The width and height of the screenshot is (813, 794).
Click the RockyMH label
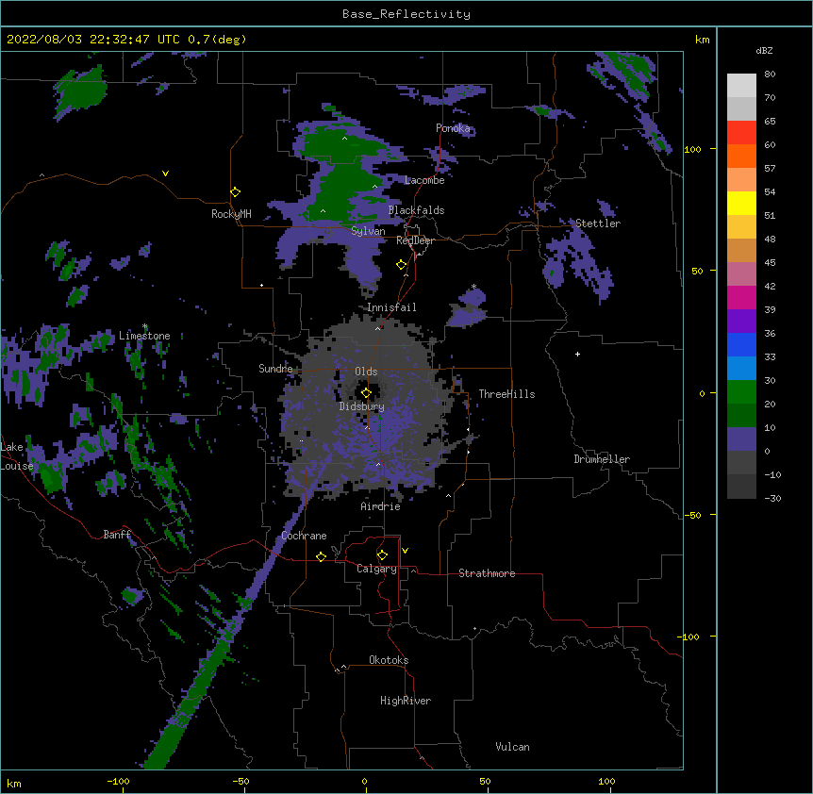(231, 214)
